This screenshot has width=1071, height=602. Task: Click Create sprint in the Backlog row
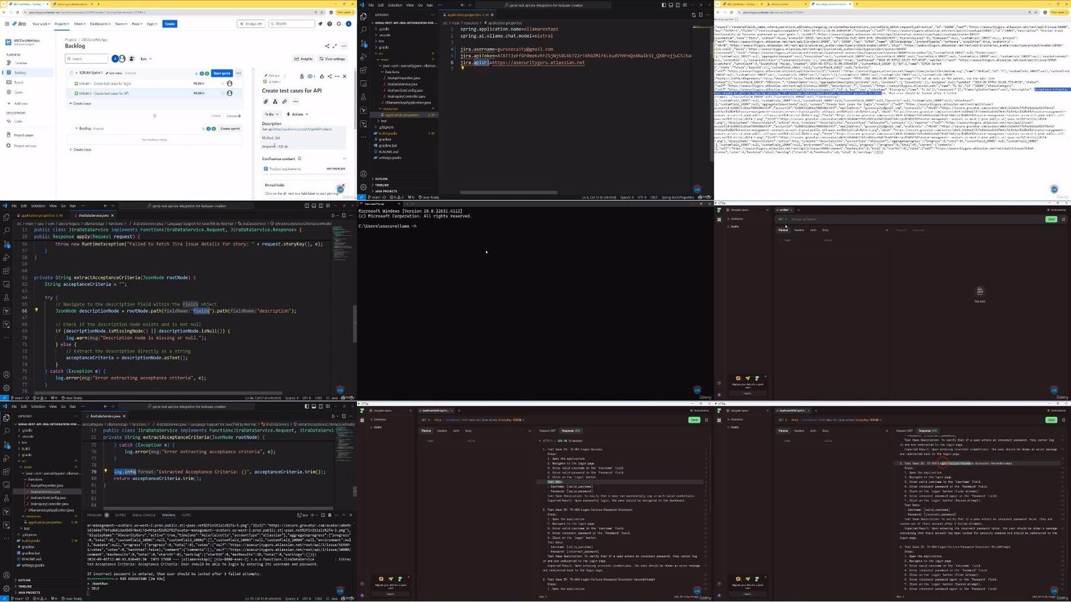click(230, 128)
